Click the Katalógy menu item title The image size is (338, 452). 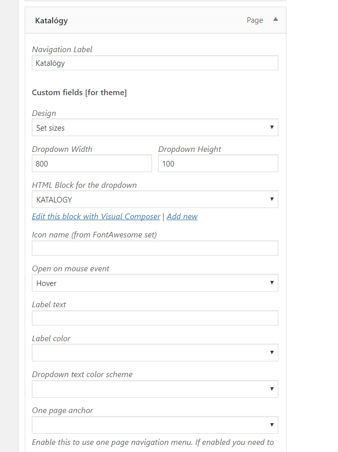pyautogui.click(x=52, y=21)
